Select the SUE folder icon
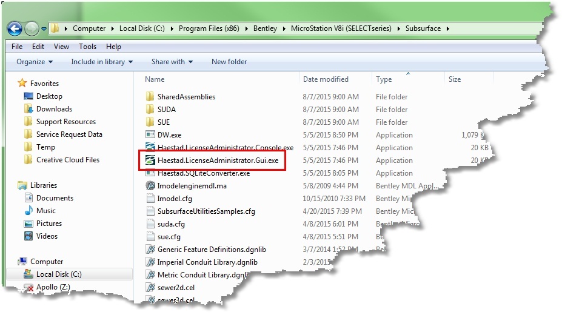This screenshot has height=318, width=562. 150,122
